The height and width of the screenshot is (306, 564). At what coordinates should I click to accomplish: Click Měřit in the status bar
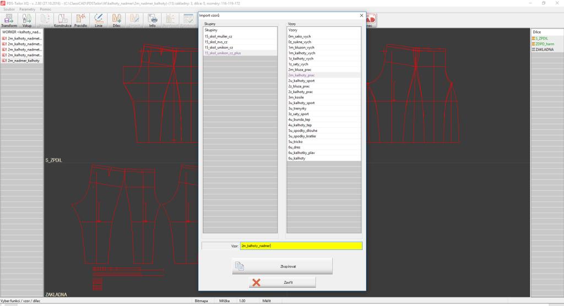pos(267,301)
